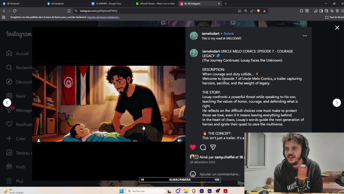
Task: Go to Accueil in Instagram sidebar
Action: pyautogui.click(x=18, y=54)
